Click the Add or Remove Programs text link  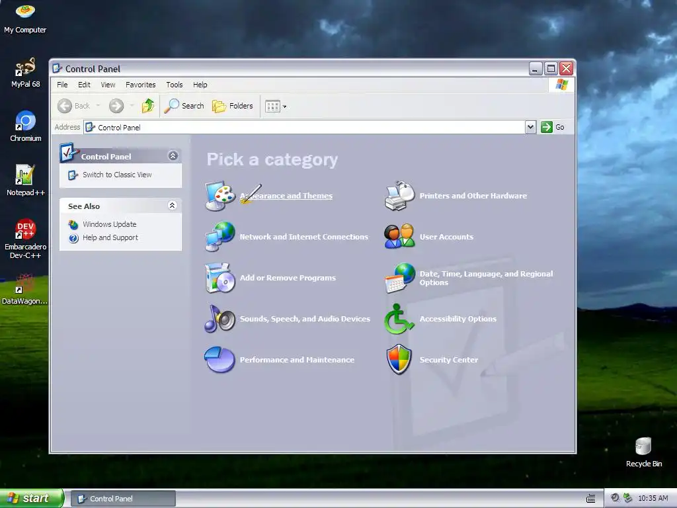[288, 278]
